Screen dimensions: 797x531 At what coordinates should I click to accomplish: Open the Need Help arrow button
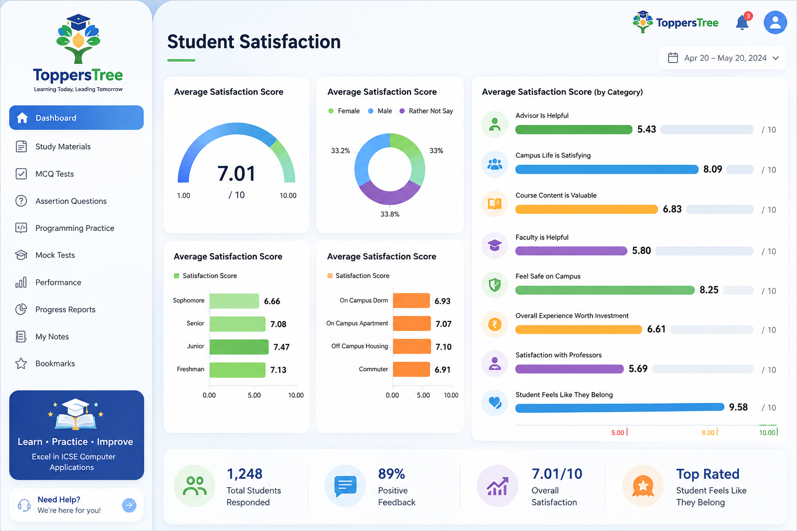129,505
